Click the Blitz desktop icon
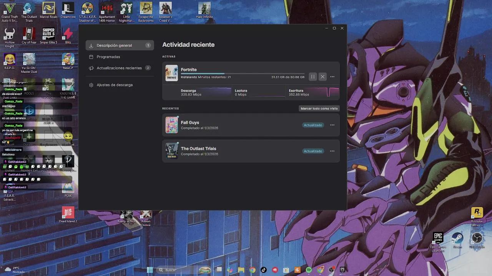 68,36
